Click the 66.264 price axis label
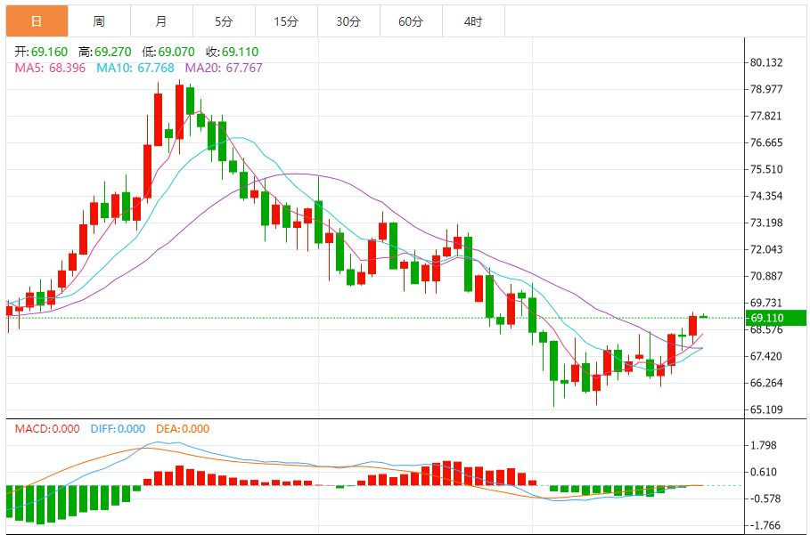The image size is (810, 535). coord(766,383)
